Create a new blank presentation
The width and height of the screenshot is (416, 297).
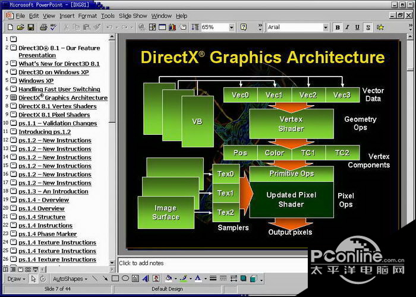pos(10,27)
